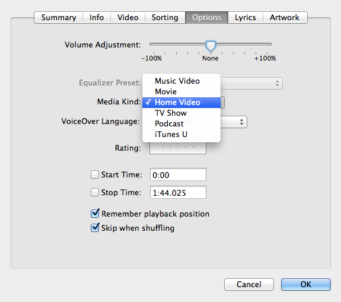This screenshot has width=341, height=302.
Task: Switch to the Artwork tab
Action: point(285,17)
